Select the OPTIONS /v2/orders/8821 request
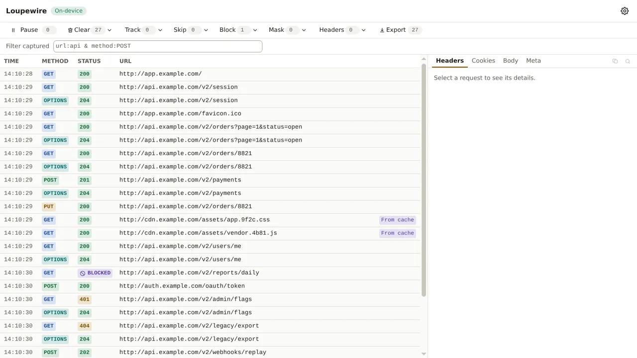Screen dimensions: 637x358 (210, 167)
